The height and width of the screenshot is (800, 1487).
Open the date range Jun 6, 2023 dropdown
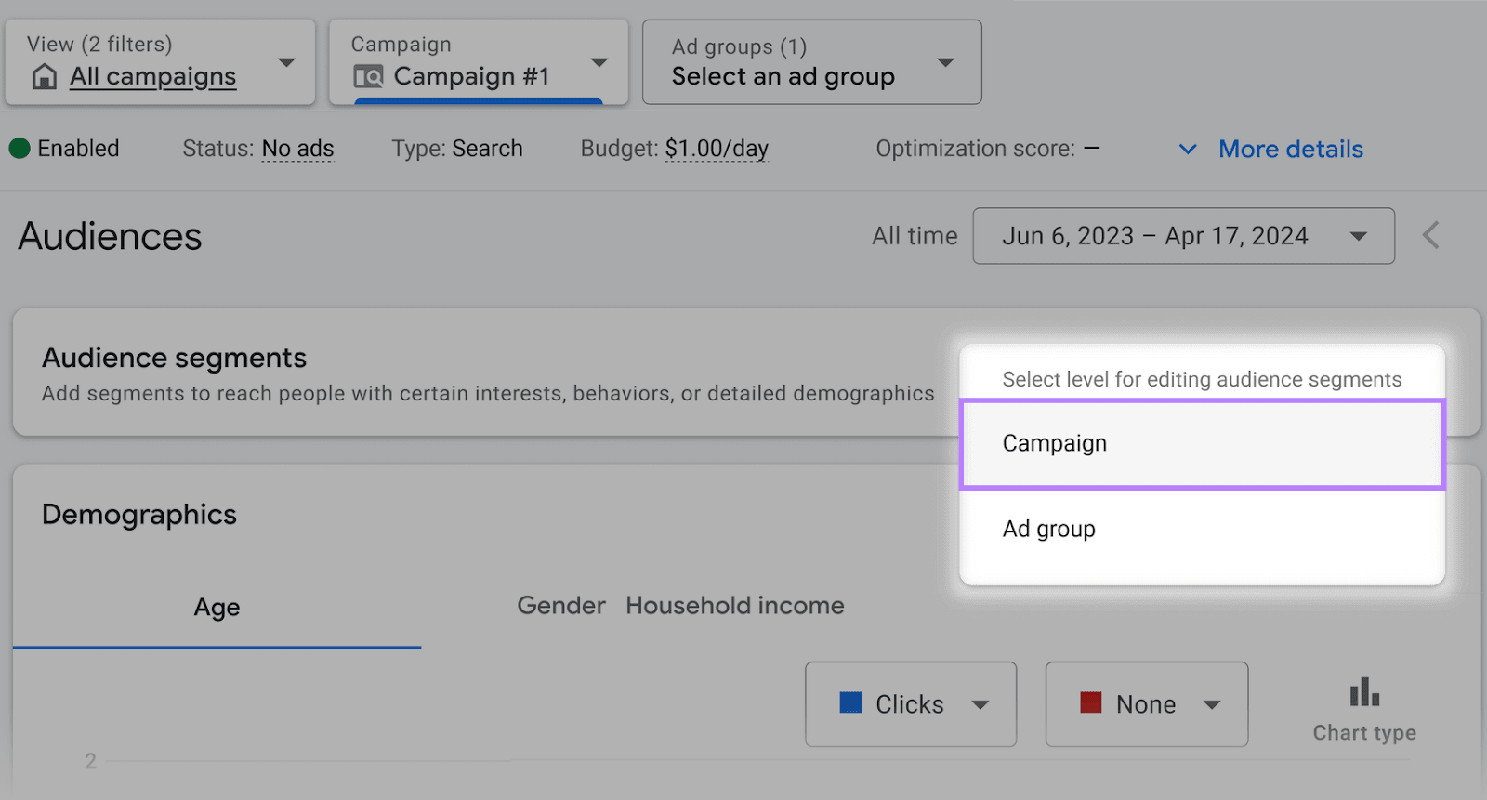tap(1183, 236)
